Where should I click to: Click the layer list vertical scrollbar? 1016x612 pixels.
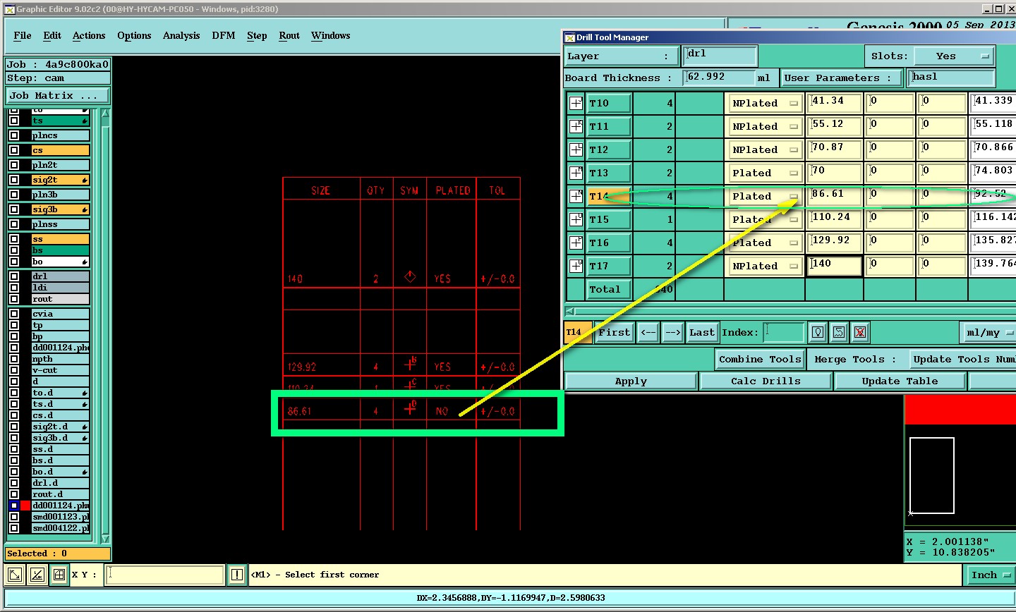[x=105, y=324]
